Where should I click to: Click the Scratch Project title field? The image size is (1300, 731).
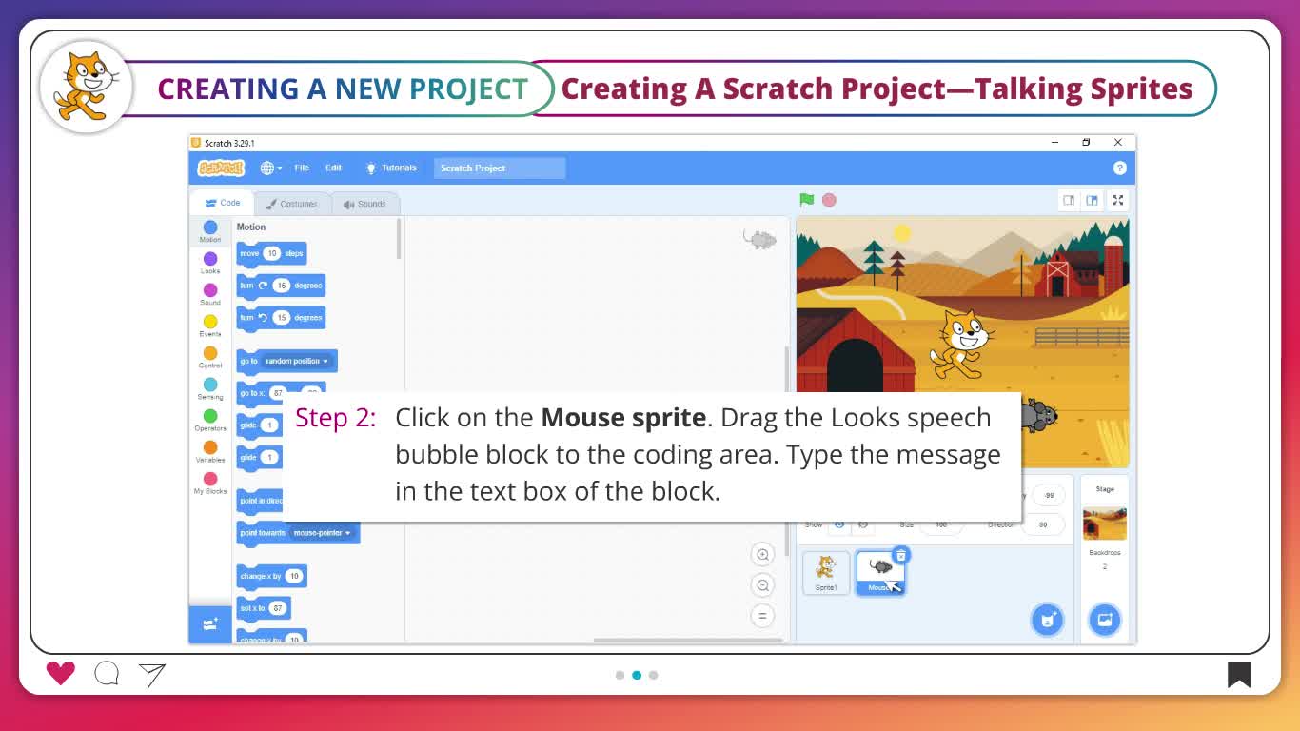[500, 168]
